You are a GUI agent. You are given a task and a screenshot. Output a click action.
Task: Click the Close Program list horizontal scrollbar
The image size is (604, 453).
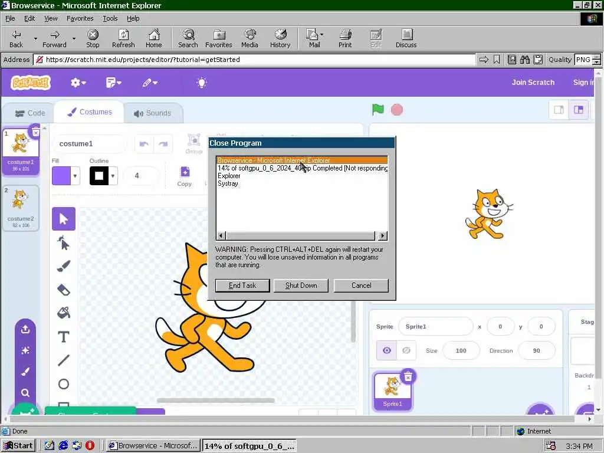coord(302,236)
